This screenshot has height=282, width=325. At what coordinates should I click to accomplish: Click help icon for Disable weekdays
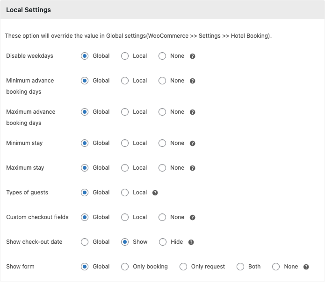pyautogui.click(x=192, y=56)
